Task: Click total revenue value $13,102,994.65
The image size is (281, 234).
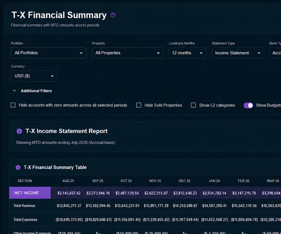Action: (x=98, y=206)
